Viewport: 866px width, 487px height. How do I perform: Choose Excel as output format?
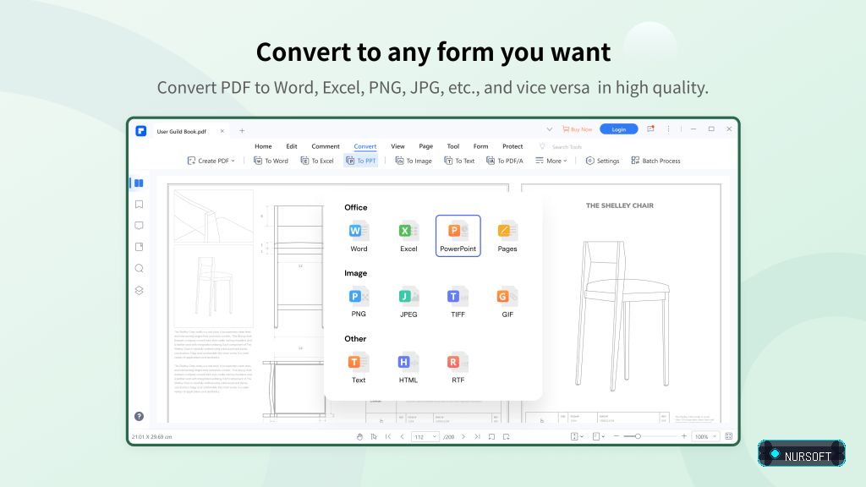408,237
